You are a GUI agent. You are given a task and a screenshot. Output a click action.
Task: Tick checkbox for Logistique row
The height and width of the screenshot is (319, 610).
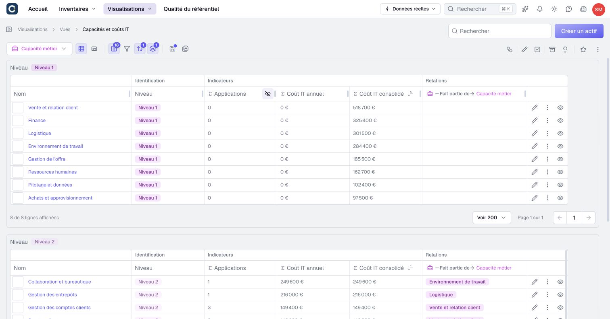[18, 133]
